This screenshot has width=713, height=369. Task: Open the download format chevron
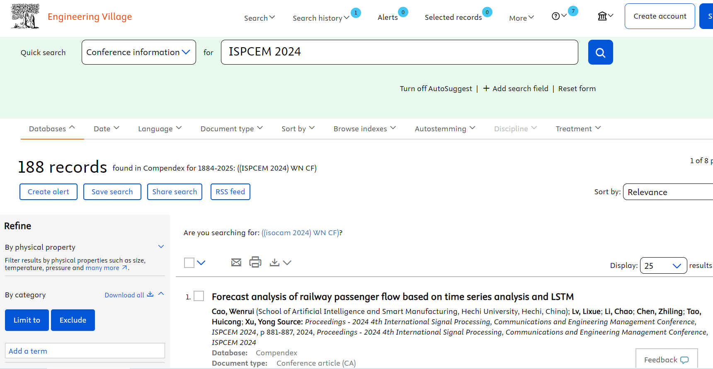[x=287, y=263]
